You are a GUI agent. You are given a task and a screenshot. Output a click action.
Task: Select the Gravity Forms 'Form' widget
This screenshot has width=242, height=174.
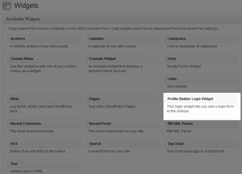(201, 59)
